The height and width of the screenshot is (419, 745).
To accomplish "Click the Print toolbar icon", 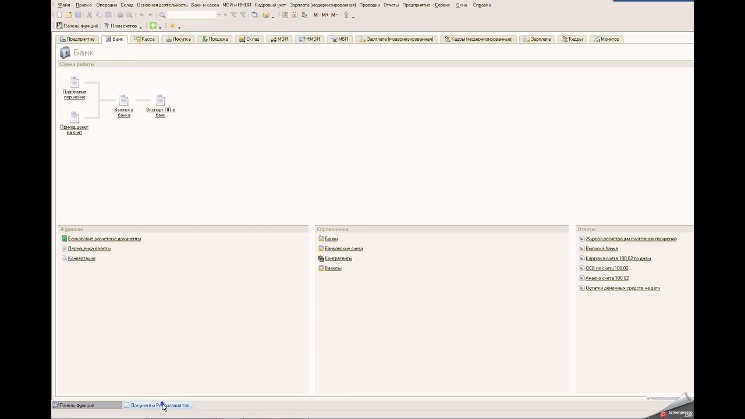I will pos(120,15).
